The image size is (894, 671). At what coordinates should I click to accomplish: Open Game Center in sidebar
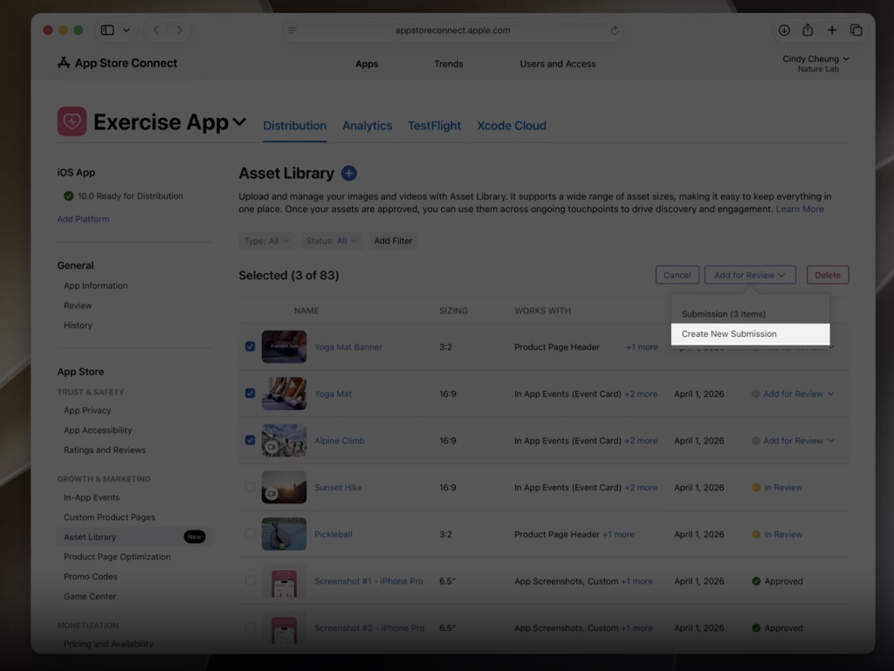point(90,596)
